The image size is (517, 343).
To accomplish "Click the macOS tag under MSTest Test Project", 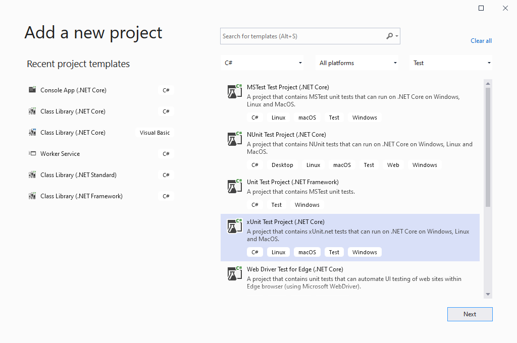I will pos(307,118).
